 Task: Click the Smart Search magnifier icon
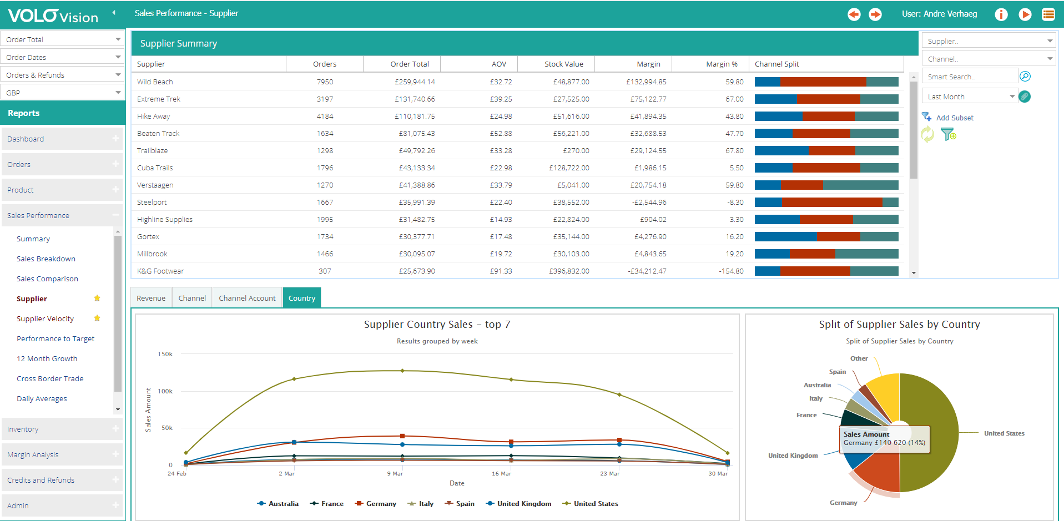click(x=1025, y=77)
